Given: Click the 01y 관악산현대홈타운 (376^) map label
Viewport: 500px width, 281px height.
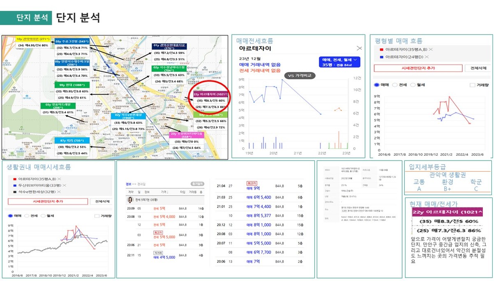Looking at the screenshot, I should click(169, 47).
